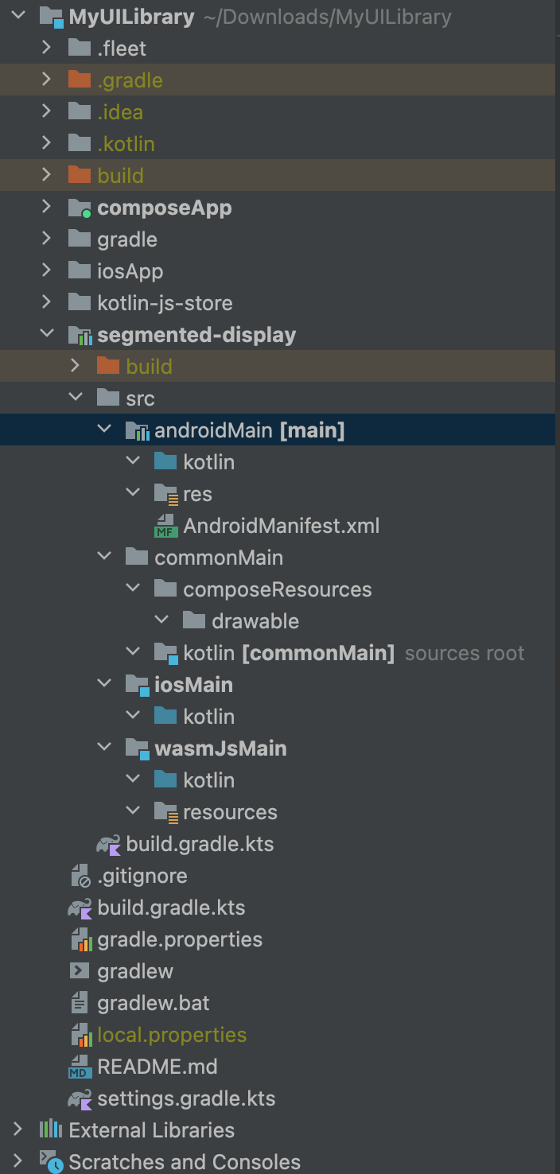Click the Scratches and Consoles icon
This screenshot has height=1174, width=560.
point(51,1162)
